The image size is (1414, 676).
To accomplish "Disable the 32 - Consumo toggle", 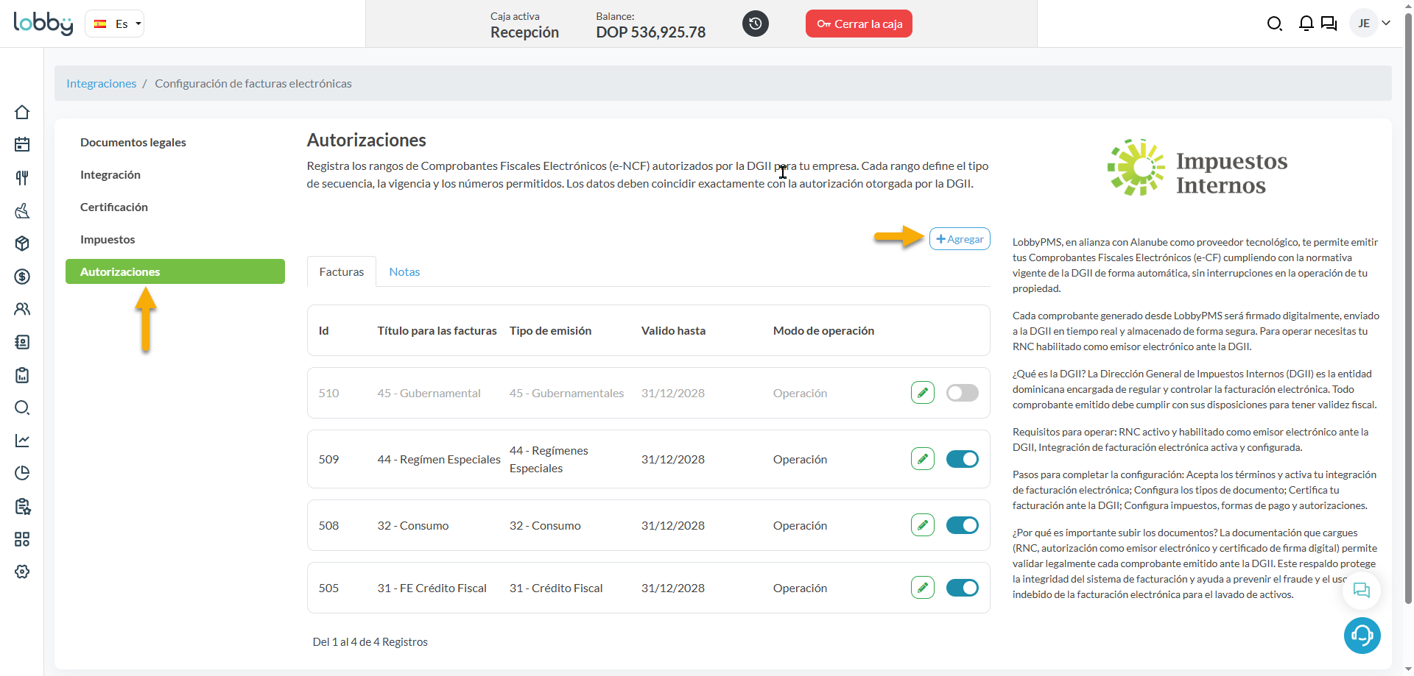I will [962, 525].
